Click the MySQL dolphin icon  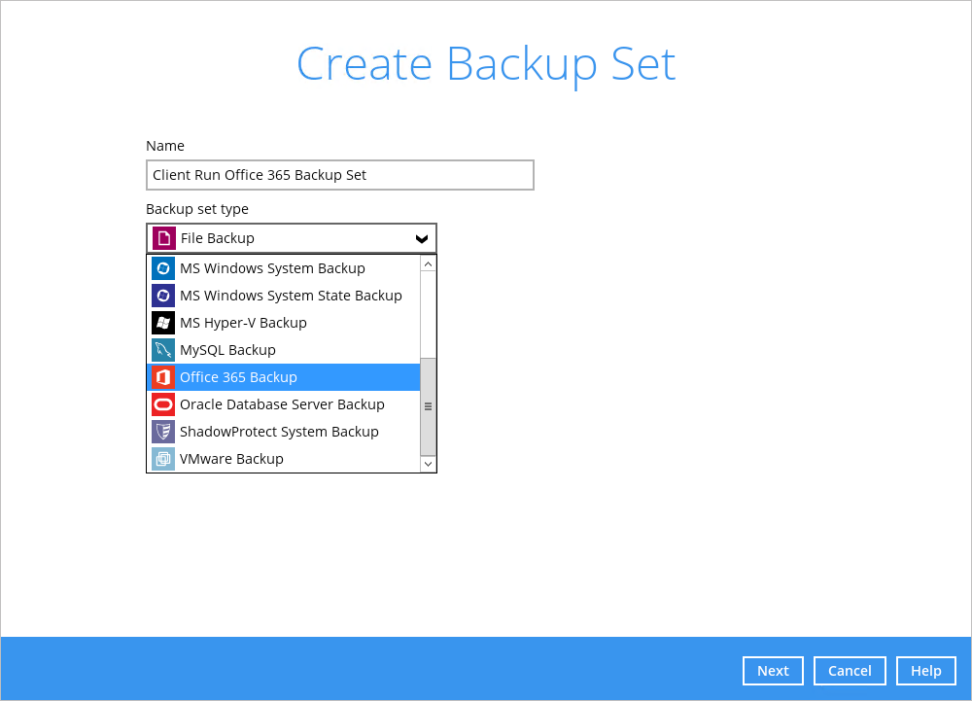click(x=163, y=350)
